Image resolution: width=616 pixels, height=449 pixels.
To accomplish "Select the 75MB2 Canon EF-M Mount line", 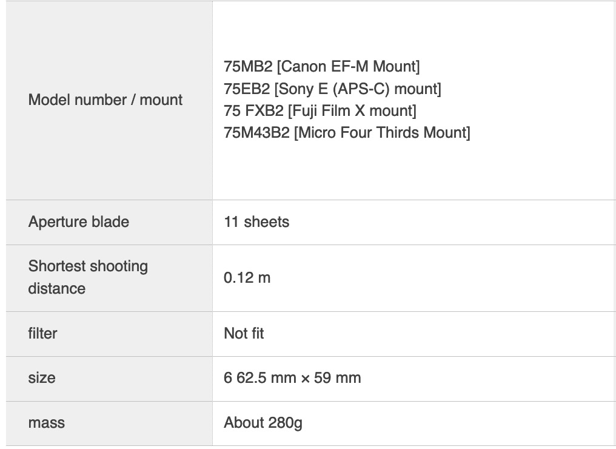I will pyautogui.click(x=322, y=67).
